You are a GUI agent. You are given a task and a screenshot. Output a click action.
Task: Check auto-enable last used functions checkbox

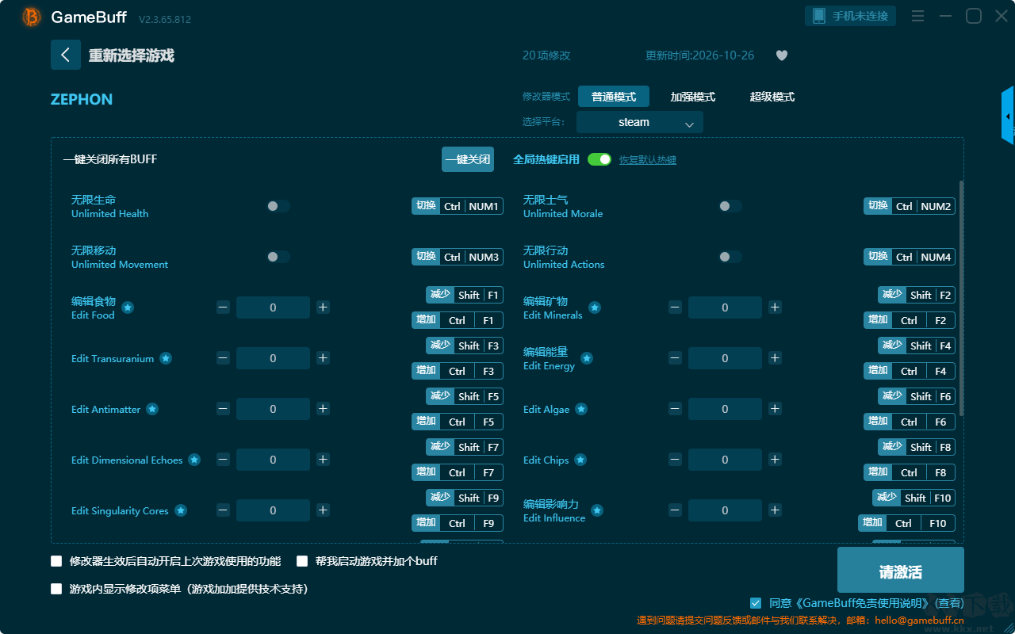(x=56, y=561)
